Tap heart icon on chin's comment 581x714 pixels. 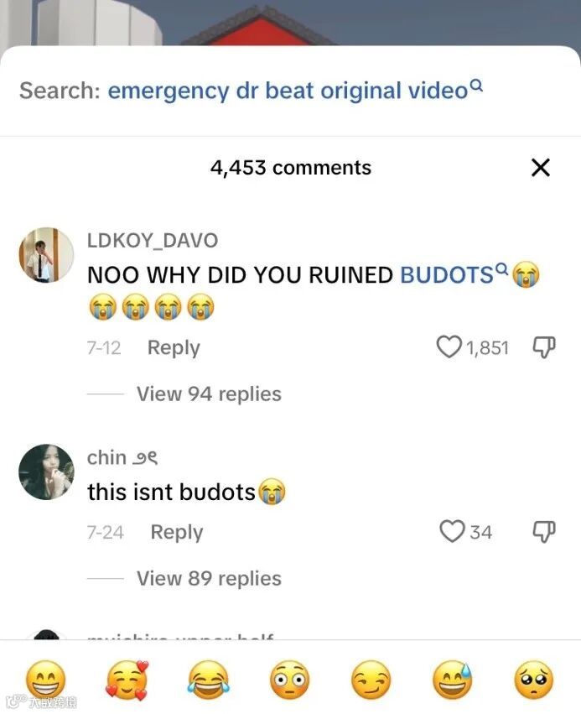pyautogui.click(x=452, y=531)
